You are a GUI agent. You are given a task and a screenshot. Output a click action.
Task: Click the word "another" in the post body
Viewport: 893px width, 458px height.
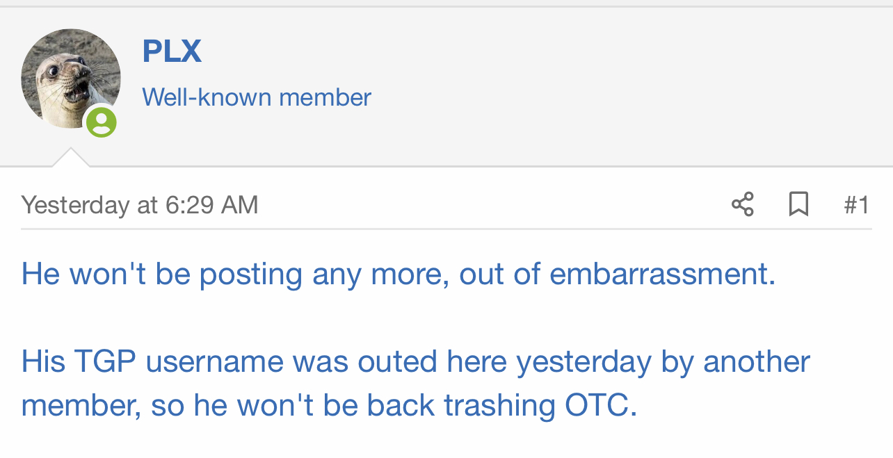(757, 361)
